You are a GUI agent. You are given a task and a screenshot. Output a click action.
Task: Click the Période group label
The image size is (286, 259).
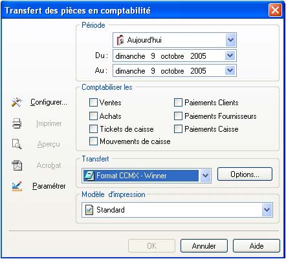click(x=93, y=25)
